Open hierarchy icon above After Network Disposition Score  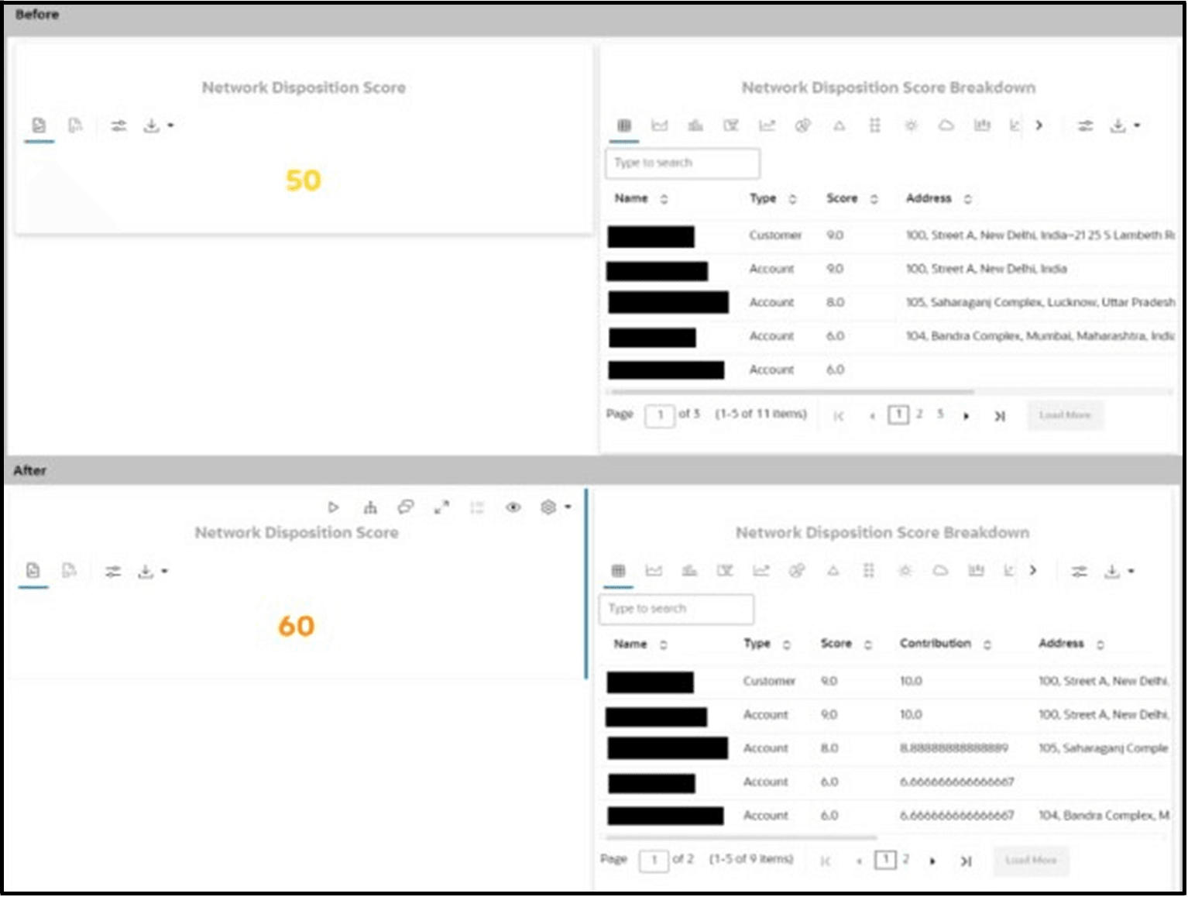(x=370, y=507)
